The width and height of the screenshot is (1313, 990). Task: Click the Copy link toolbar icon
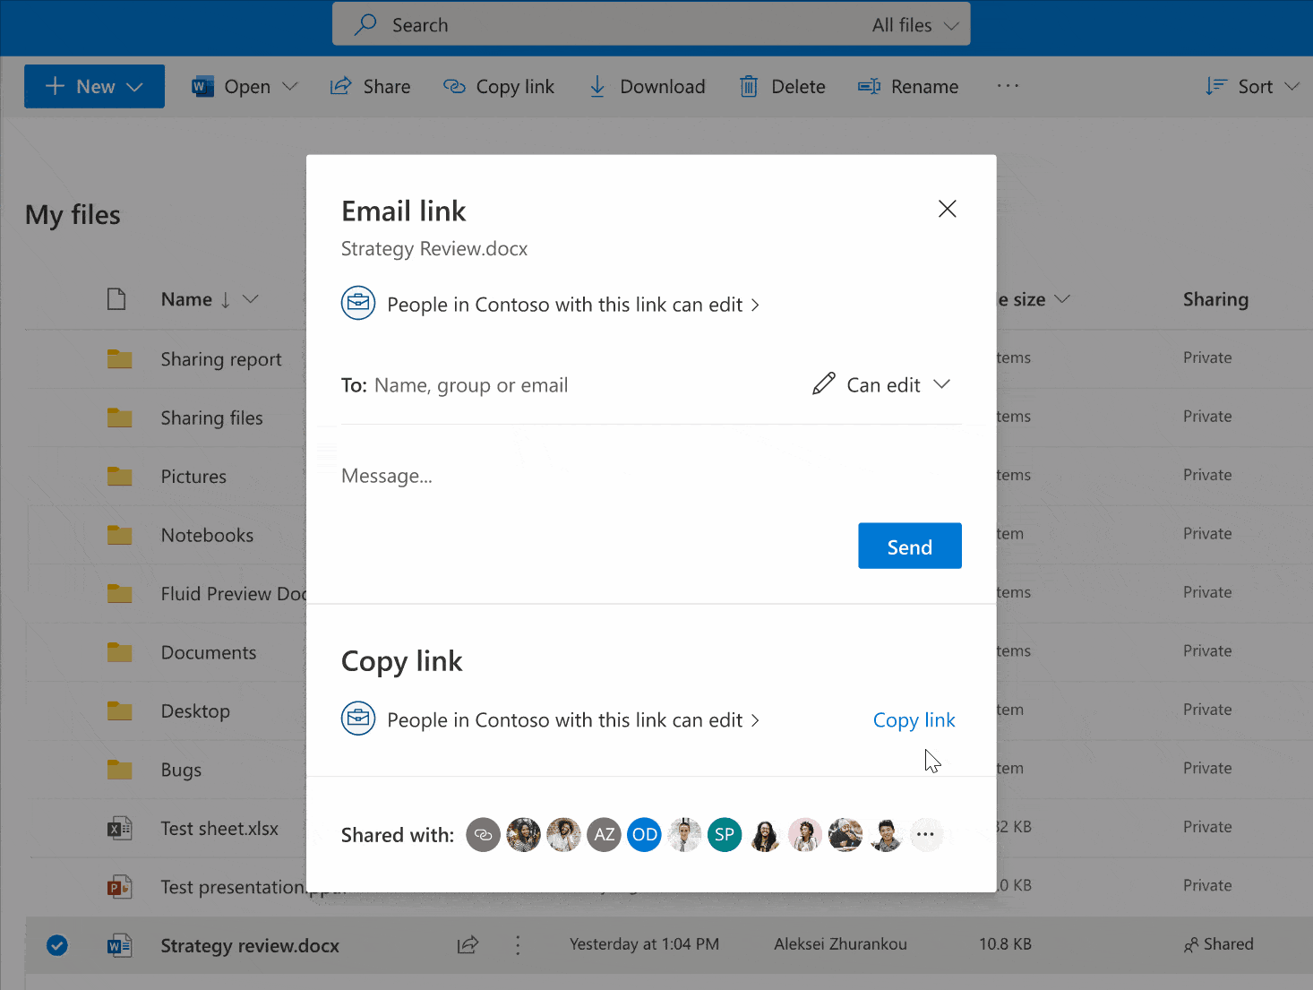click(453, 86)
